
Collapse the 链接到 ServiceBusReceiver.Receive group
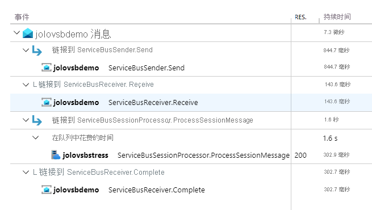(x=26, y=85)
